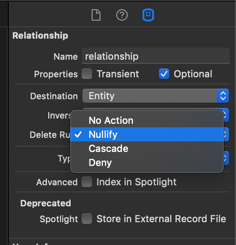The height and width of the screenshot is (245, 236).
Task: Select Nullify from the menu
Action: [147, 134]
